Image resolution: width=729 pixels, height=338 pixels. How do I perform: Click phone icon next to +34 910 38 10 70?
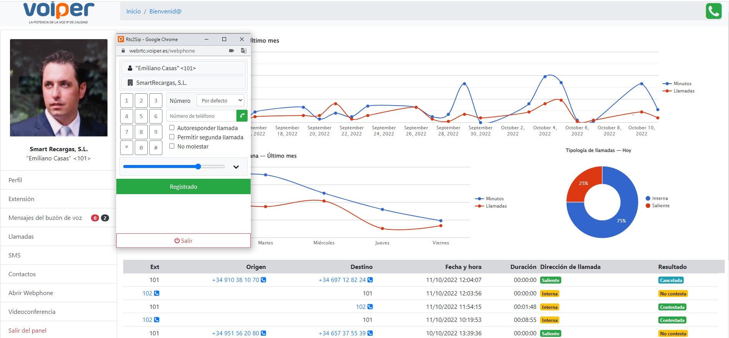tap(263, 280)
